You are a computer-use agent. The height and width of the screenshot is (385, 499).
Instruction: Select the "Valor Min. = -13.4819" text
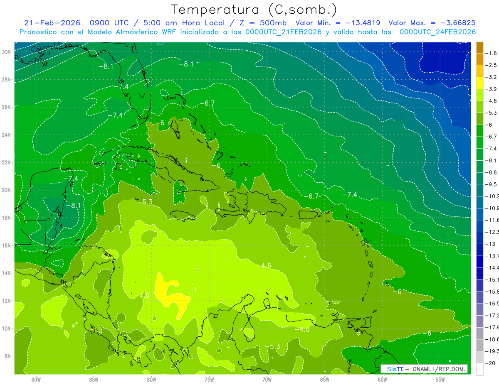[x=338, y=23]
